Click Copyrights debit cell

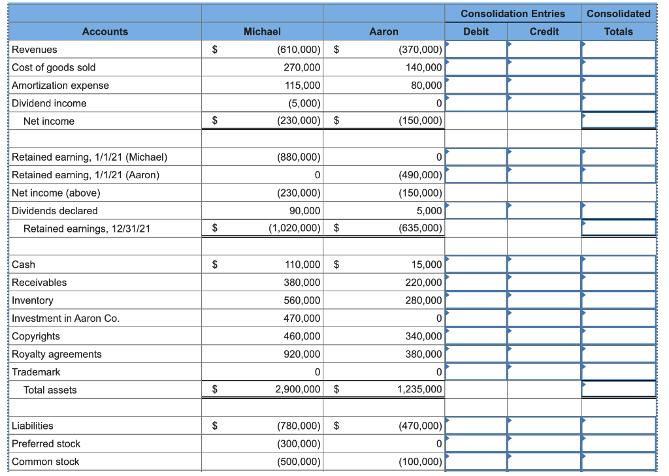476,336
